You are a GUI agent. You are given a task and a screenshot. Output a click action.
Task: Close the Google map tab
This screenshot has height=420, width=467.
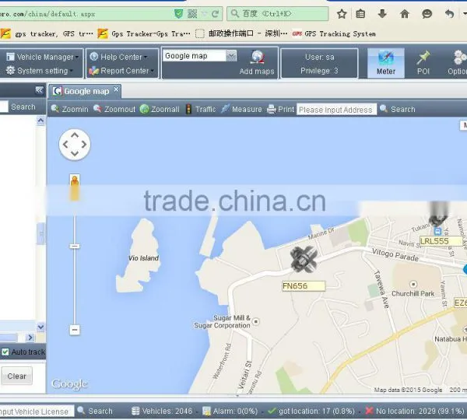tap(117, 89)
